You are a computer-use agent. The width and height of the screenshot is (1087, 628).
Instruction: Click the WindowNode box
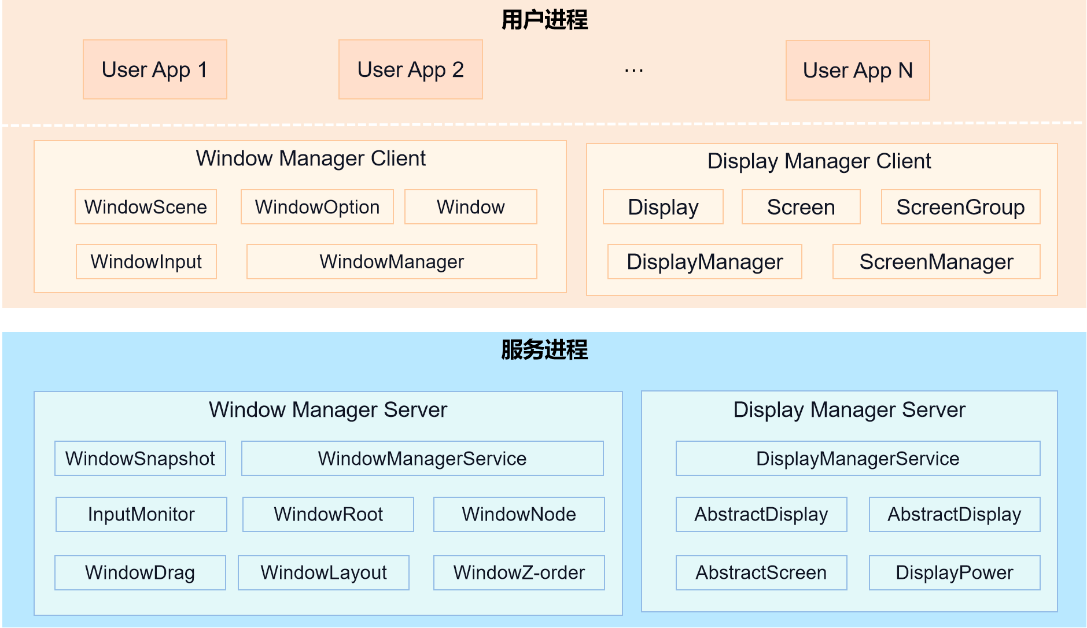519,514
